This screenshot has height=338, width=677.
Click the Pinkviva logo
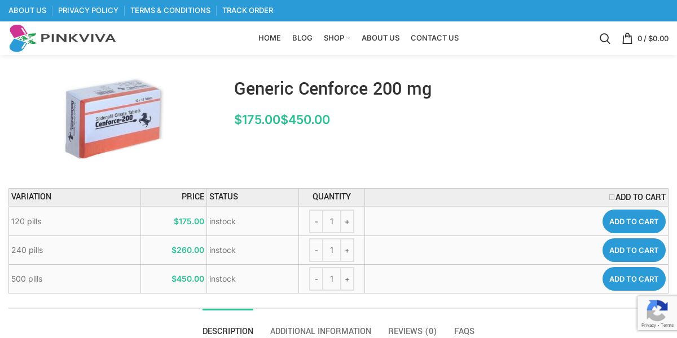point(63,38)
